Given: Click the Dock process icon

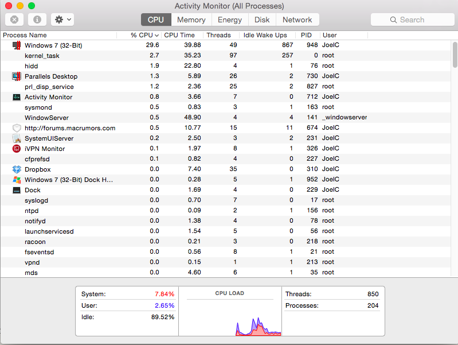Looking at the screenshot, I should point(17,190).
